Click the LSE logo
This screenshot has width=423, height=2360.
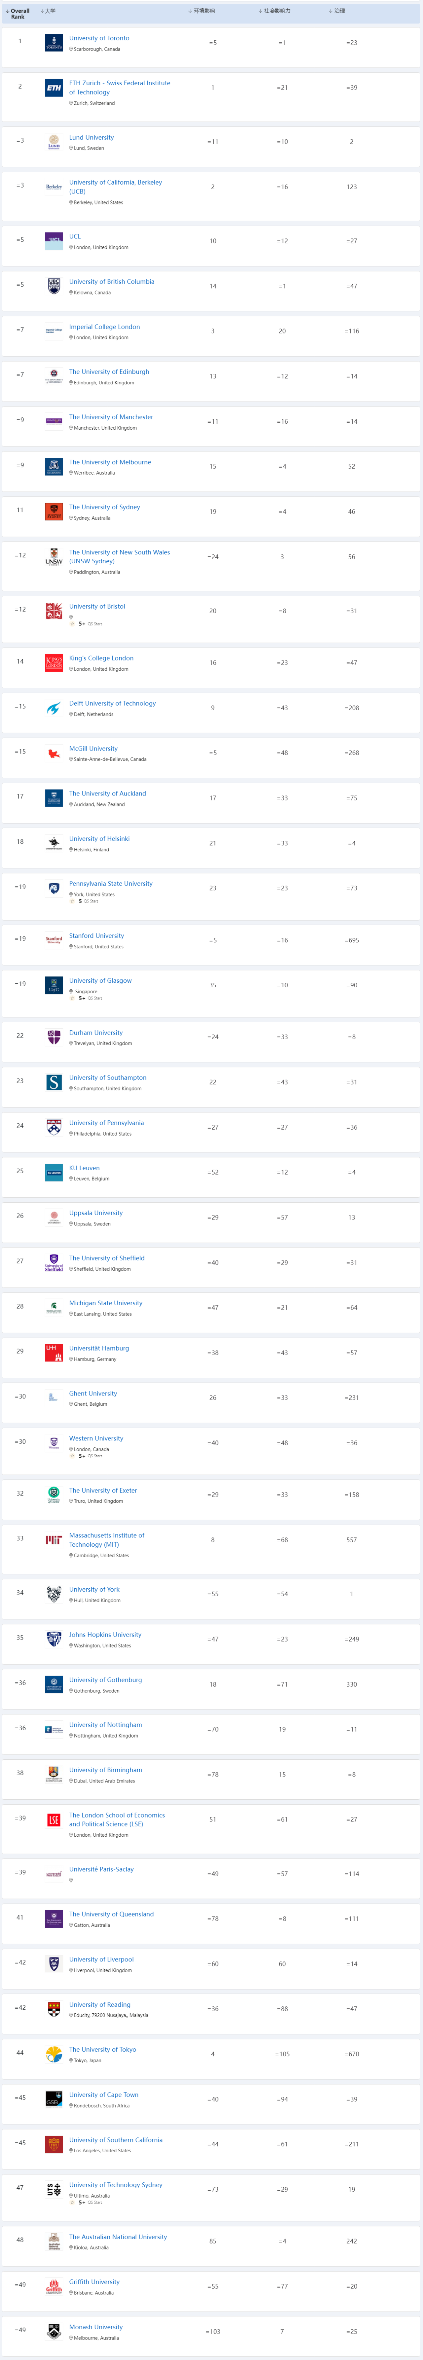point(54,1821)
